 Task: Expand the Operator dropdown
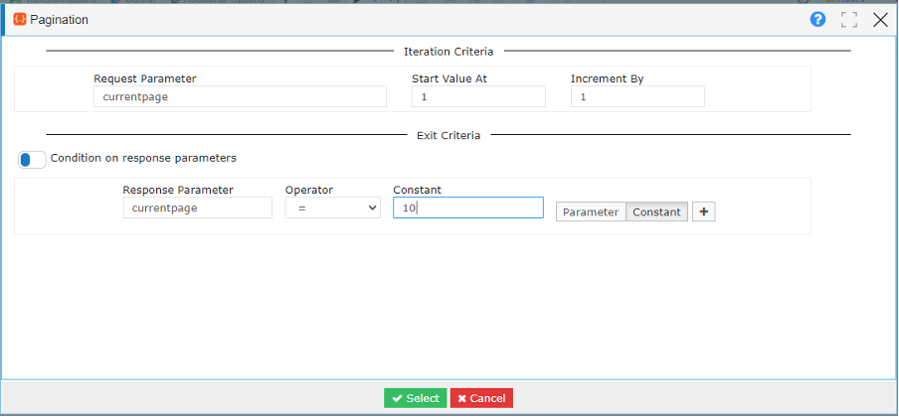pos(332,208)
